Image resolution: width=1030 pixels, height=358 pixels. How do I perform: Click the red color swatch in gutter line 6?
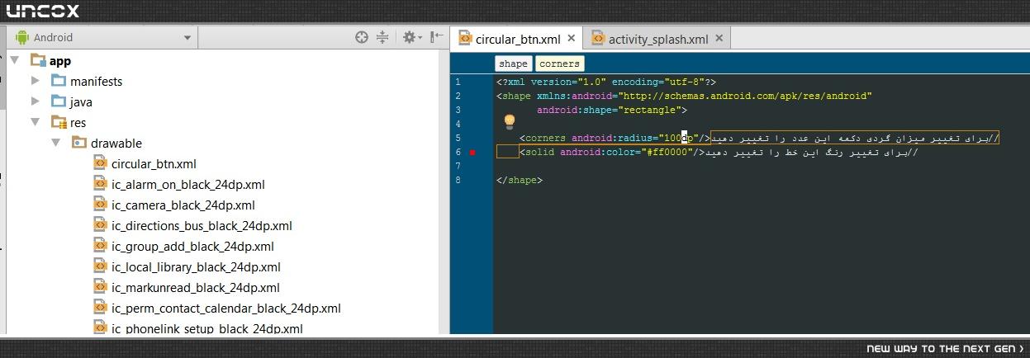tap(472, 153)
